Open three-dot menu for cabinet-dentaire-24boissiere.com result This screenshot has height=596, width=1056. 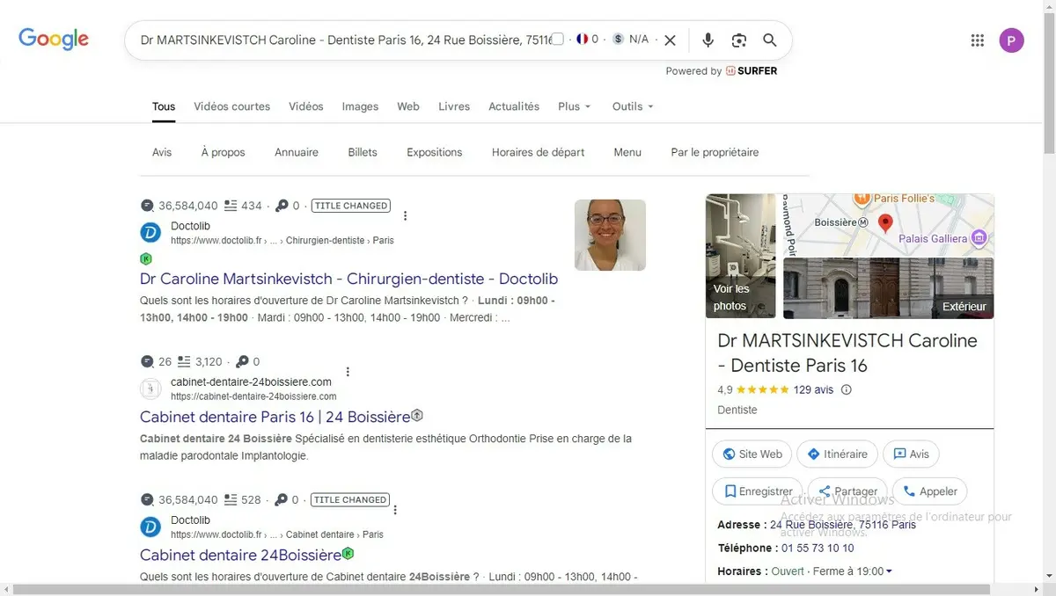pos(348,372)
